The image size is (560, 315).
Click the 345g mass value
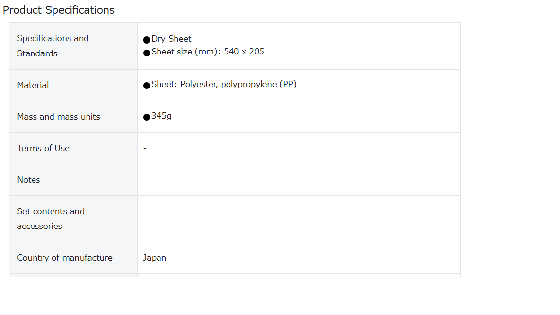[161, 116]
